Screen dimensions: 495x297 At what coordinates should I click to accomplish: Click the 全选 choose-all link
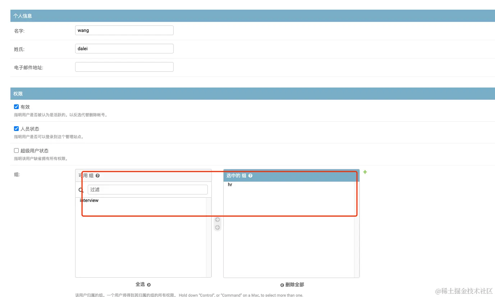pyautogui.click(x=143, y=284)
